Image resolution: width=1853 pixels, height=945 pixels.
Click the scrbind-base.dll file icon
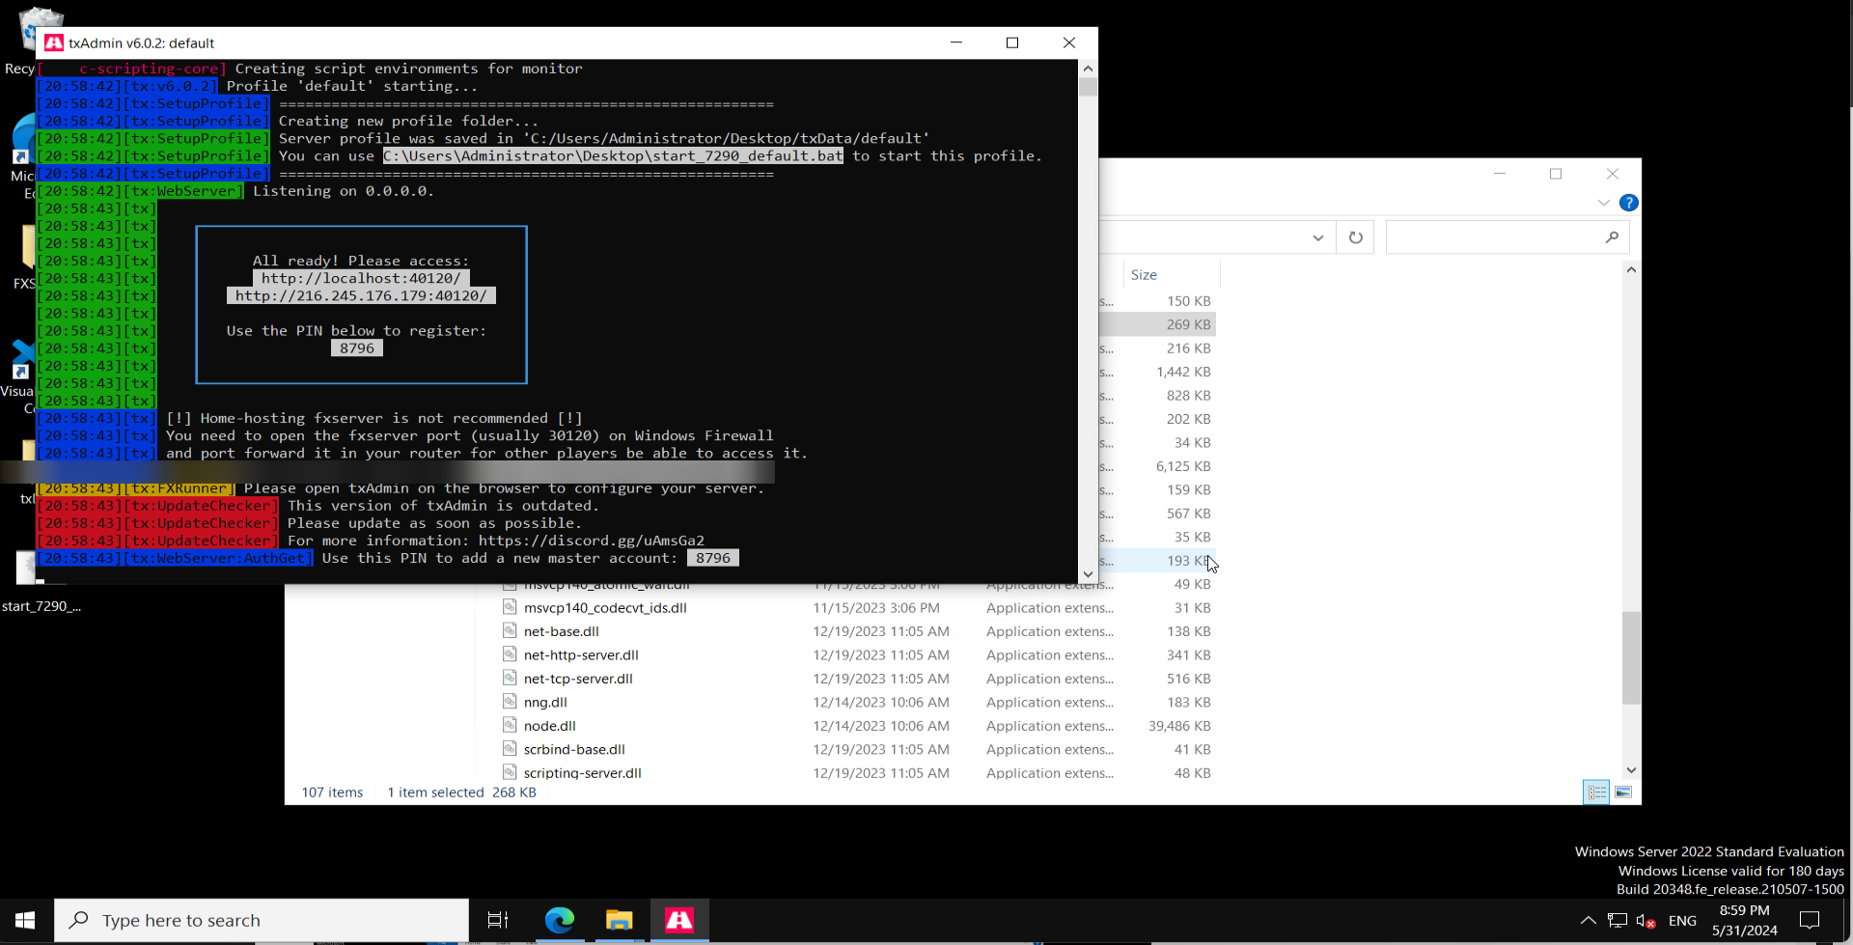(x=510, y=749)
